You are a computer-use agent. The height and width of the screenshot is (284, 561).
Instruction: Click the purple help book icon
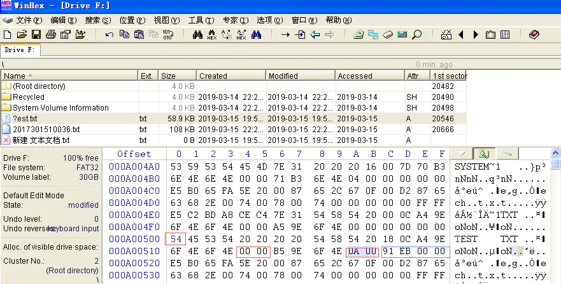click(x=534, y=34)
